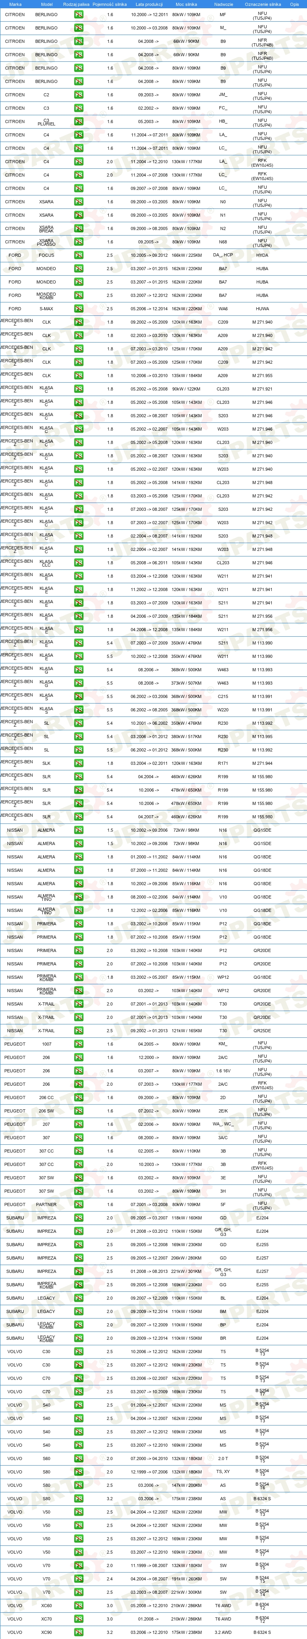Click the fuel icon in Citroen C2 row

(x=78, y=95)
